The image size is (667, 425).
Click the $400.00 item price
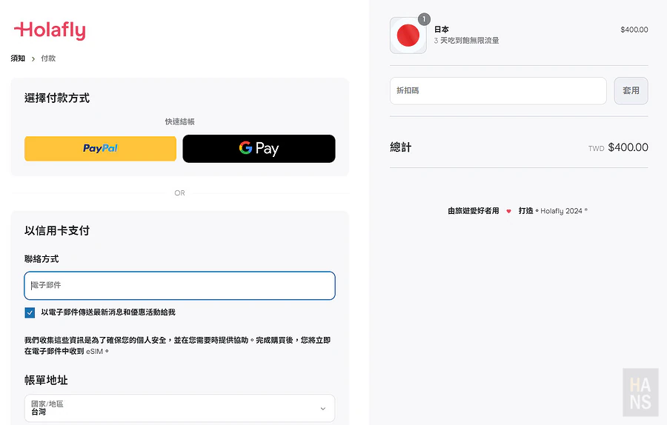pyautogui.click(x=634, y=30)
